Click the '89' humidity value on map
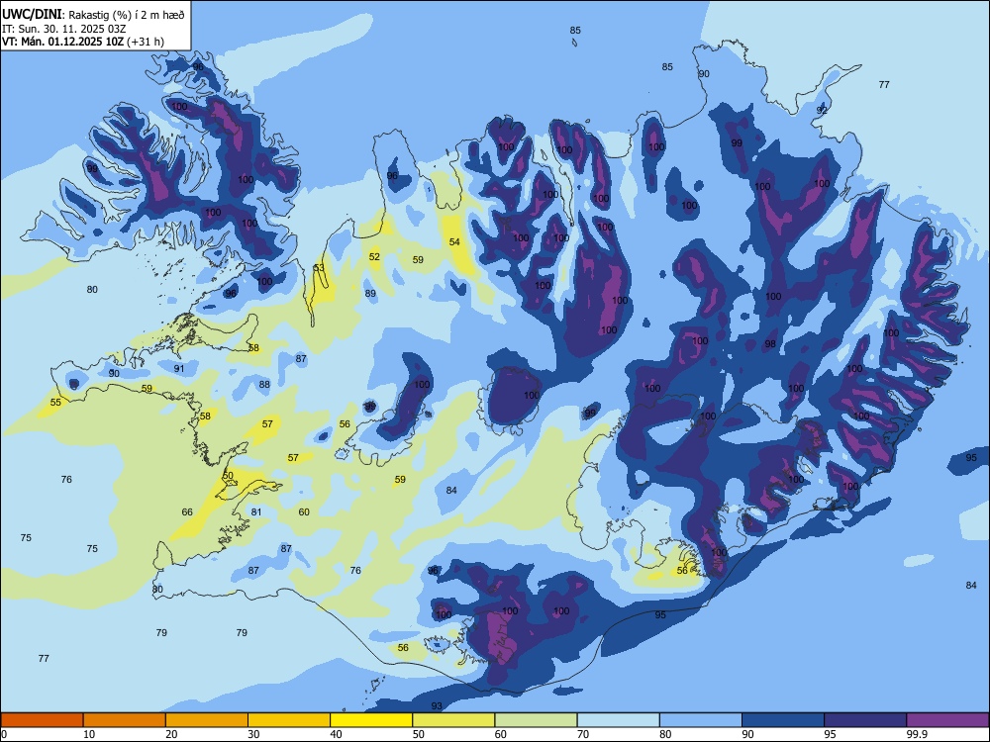 [370, 293]
